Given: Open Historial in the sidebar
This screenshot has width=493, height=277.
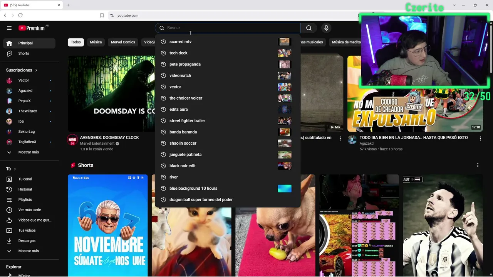Looking at the screenshot, I should click(x=29, y=189).
